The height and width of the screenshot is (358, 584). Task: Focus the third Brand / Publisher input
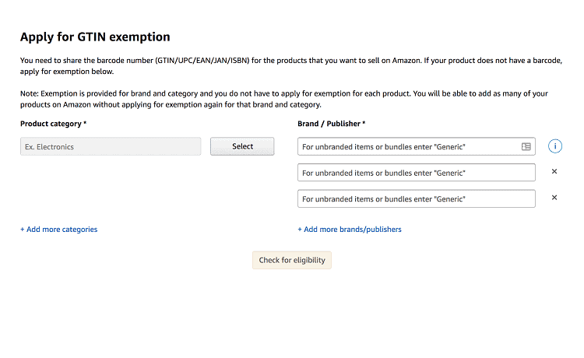click(x=417, y=198)
